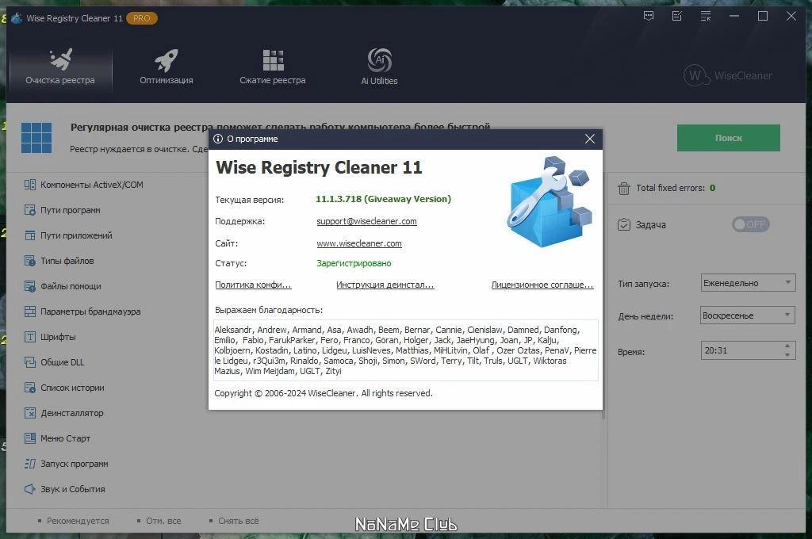Select the Звук и События icon
Screen dimensions: 812x539
30,489
